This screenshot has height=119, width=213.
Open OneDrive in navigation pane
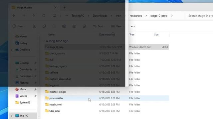23,50
